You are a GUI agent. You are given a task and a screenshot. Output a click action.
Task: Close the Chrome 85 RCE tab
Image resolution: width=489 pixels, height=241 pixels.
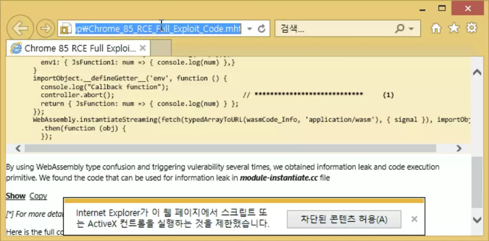[142, 48]
